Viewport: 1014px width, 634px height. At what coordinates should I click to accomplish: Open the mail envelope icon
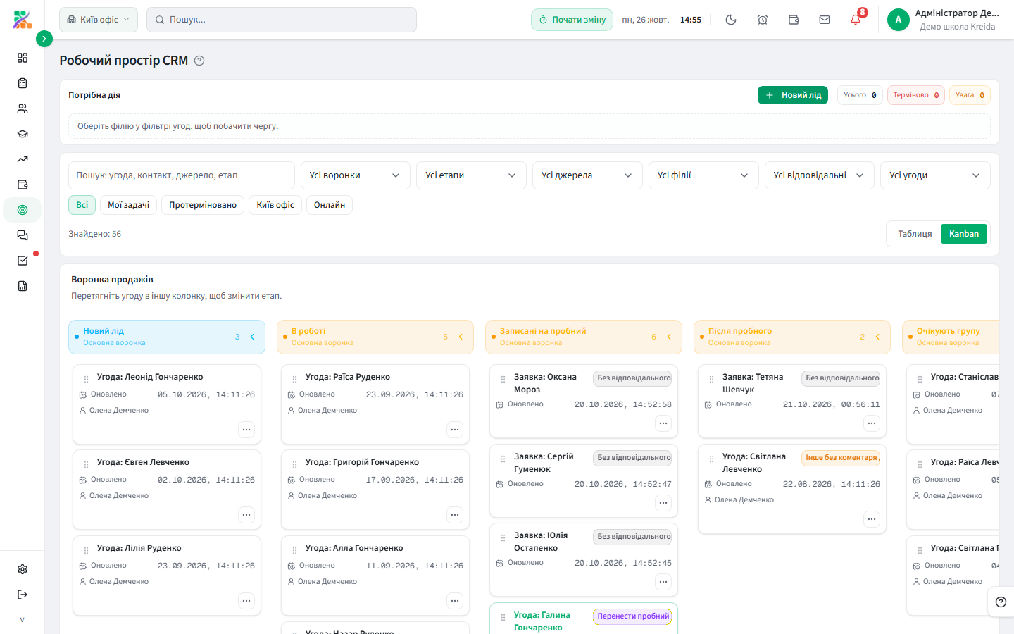[825, 20]
